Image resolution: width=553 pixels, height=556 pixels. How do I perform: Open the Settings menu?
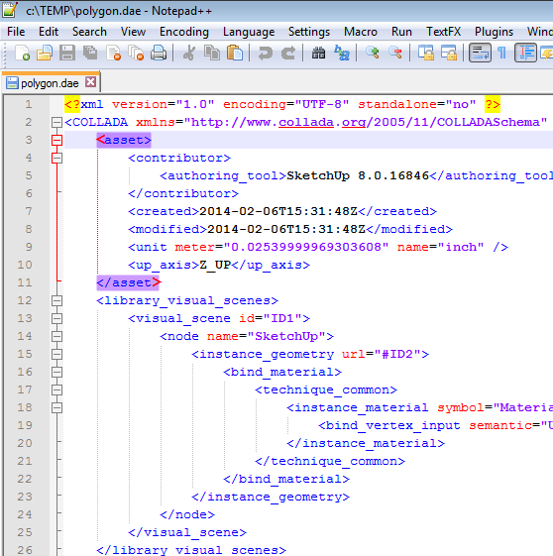pyautogui.click(x=309, y=32)
